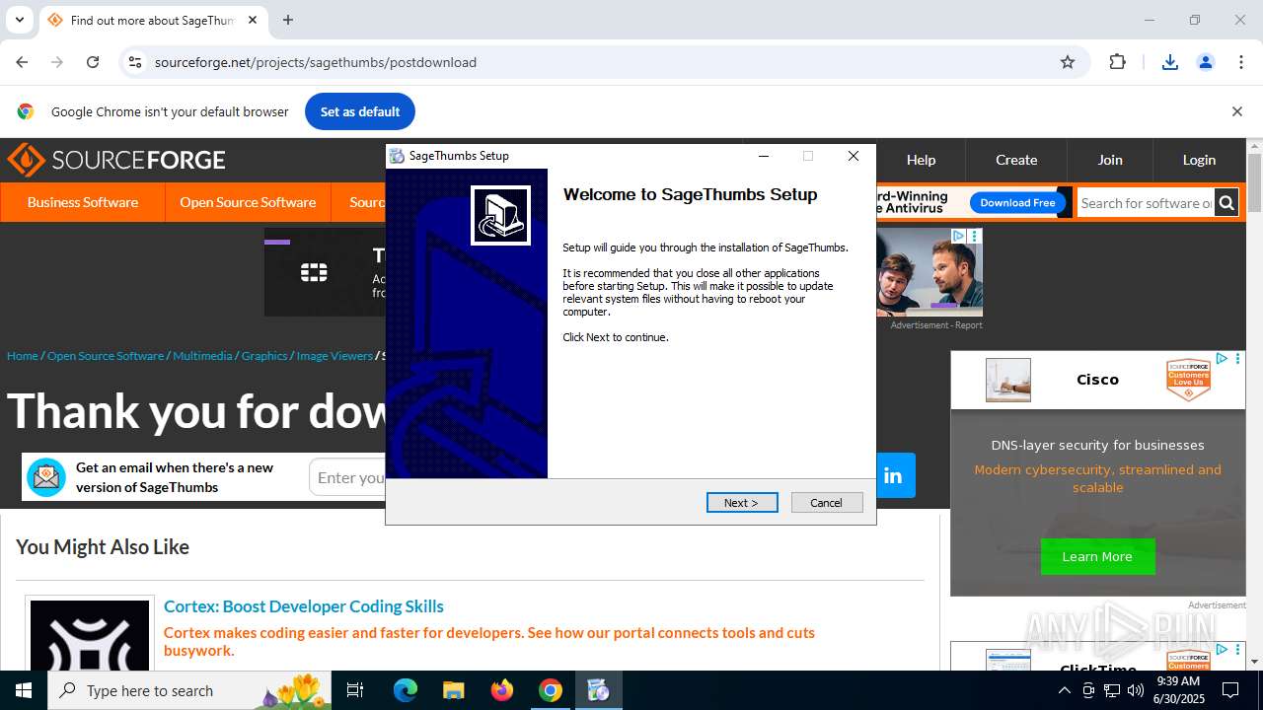
Task: Click Advertisement - Report link
Action: click(936, 325)
